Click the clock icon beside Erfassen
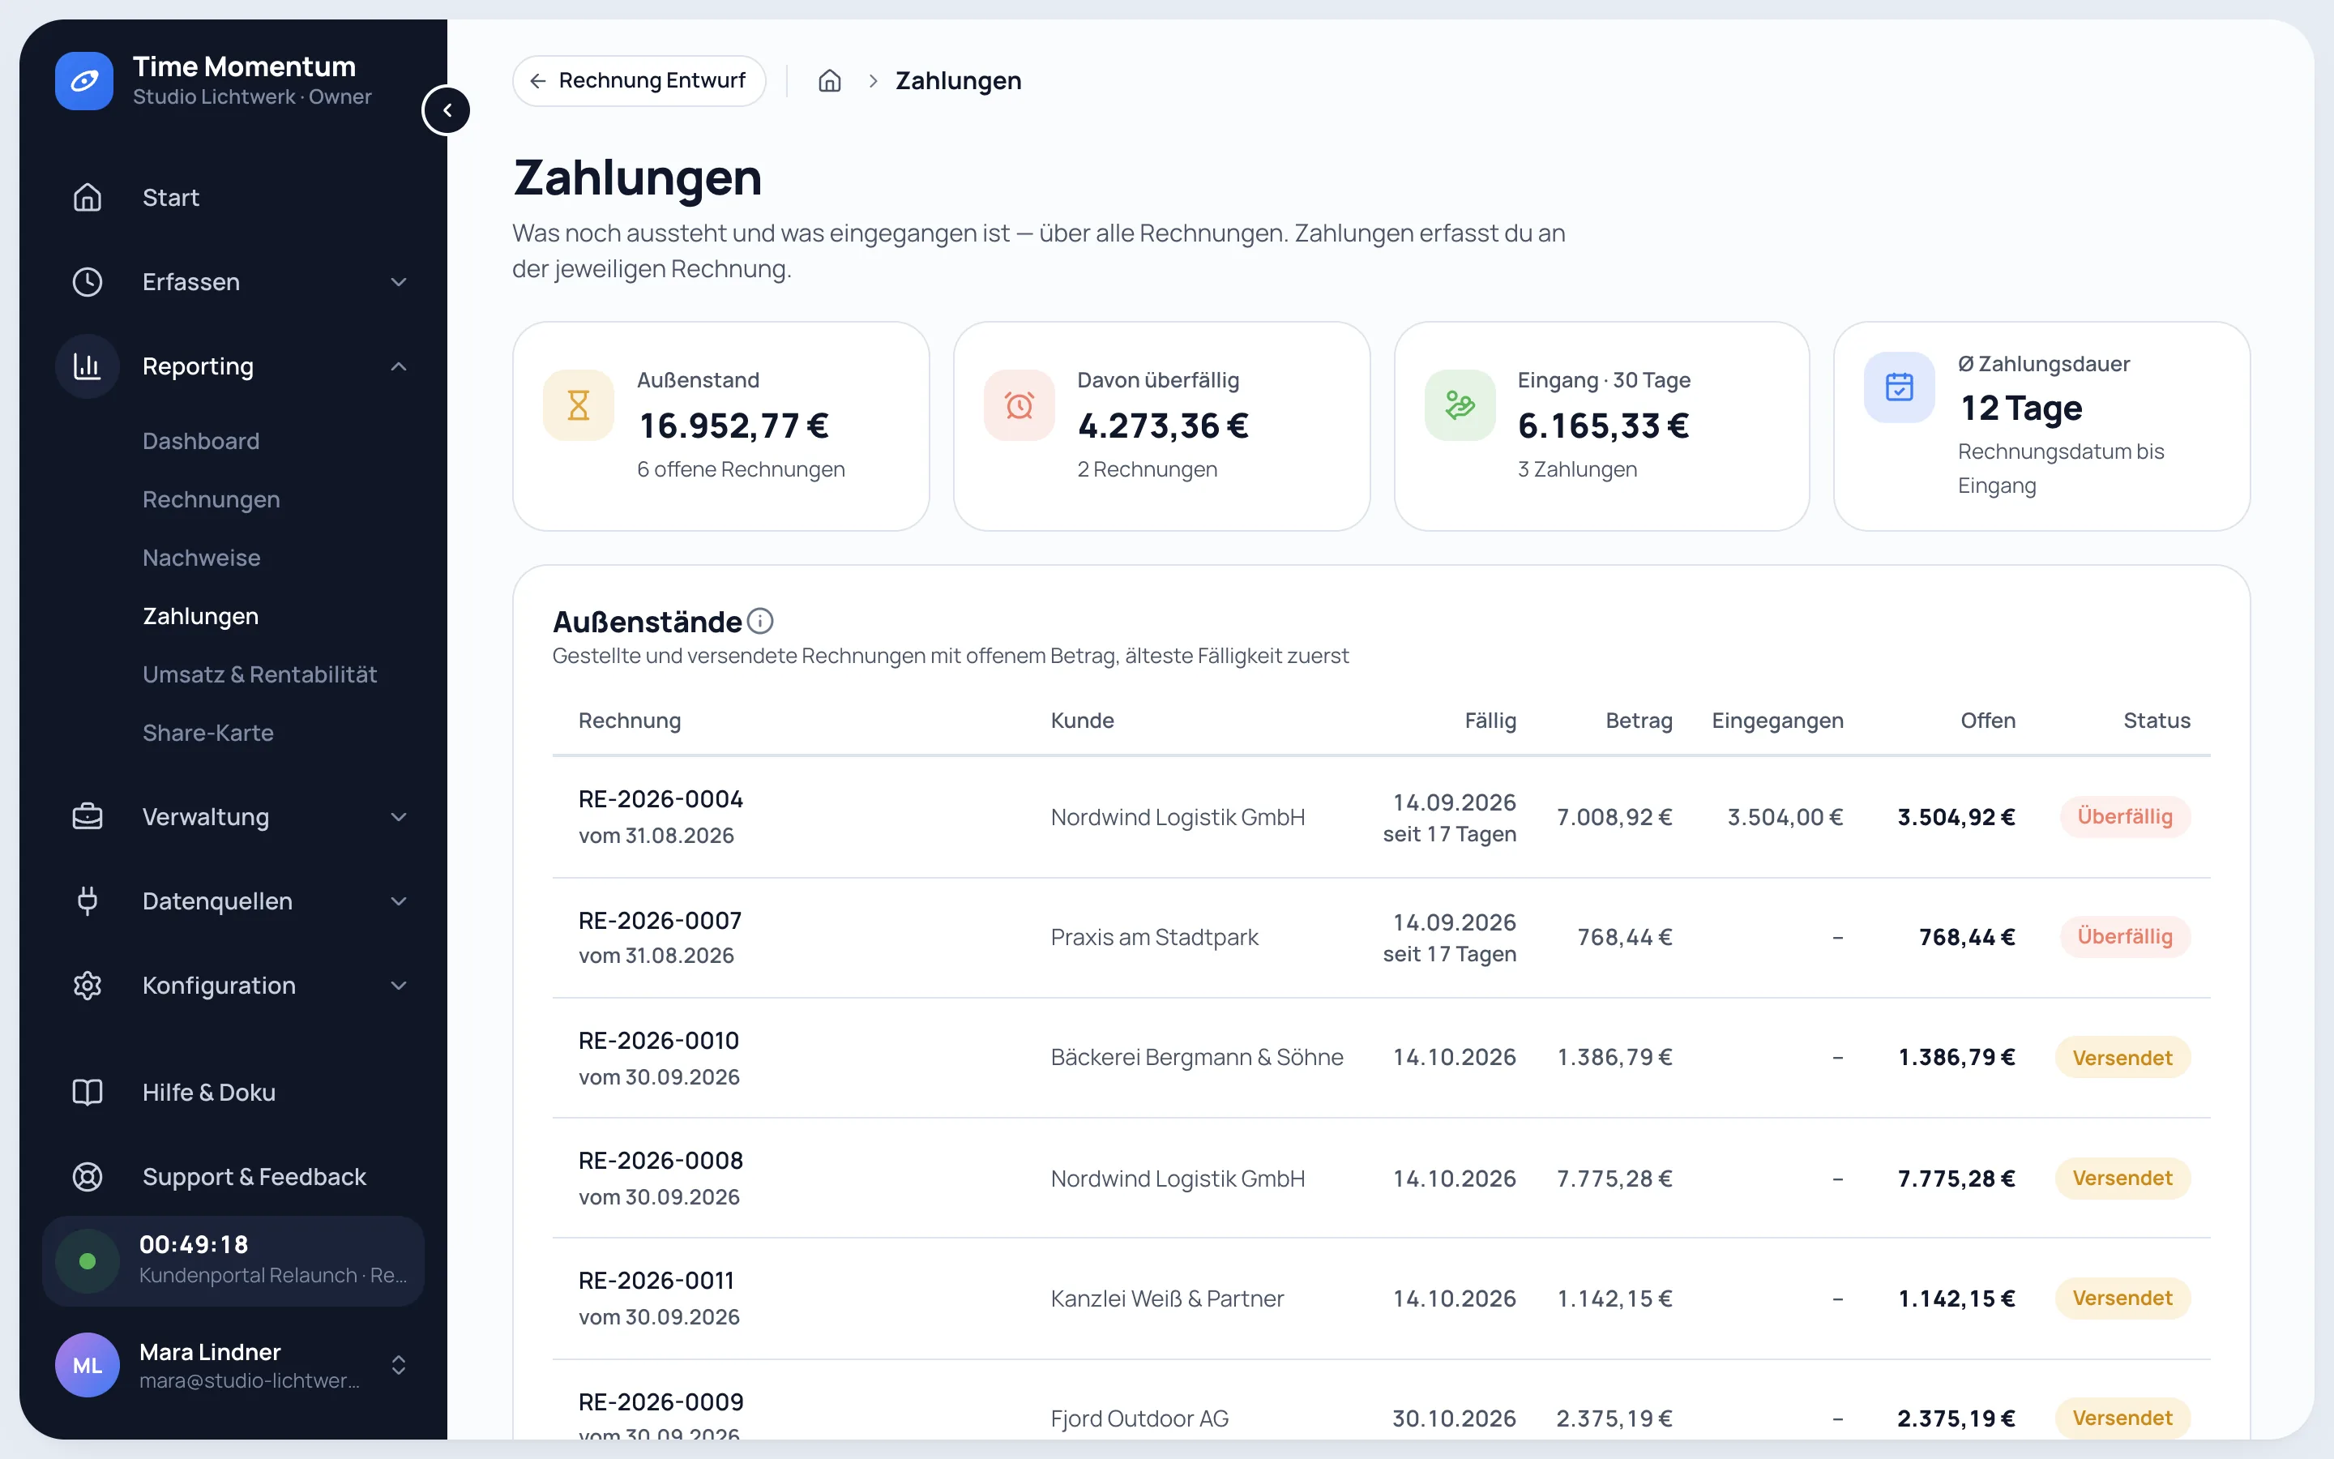This screenshot has height=1459, width=2334. [x=88, y=282]
